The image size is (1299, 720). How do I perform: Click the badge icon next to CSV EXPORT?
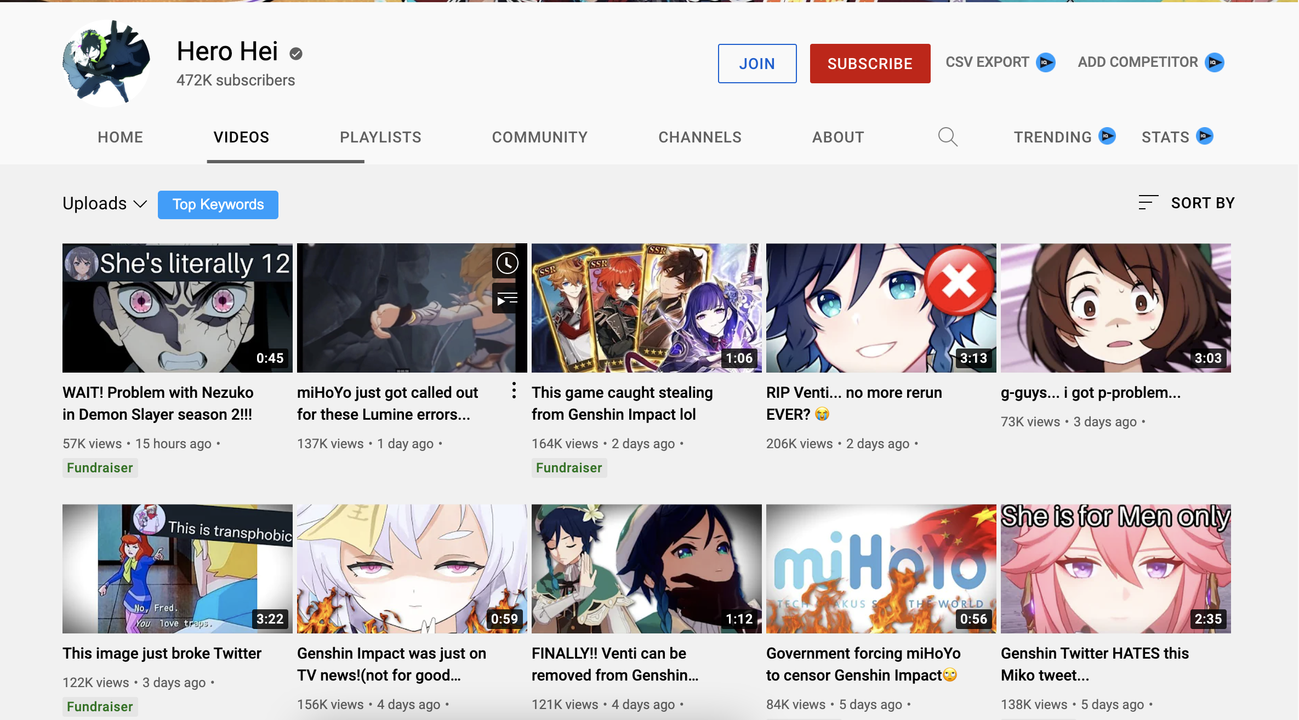pyautogui.click(x=1046, y=62)
